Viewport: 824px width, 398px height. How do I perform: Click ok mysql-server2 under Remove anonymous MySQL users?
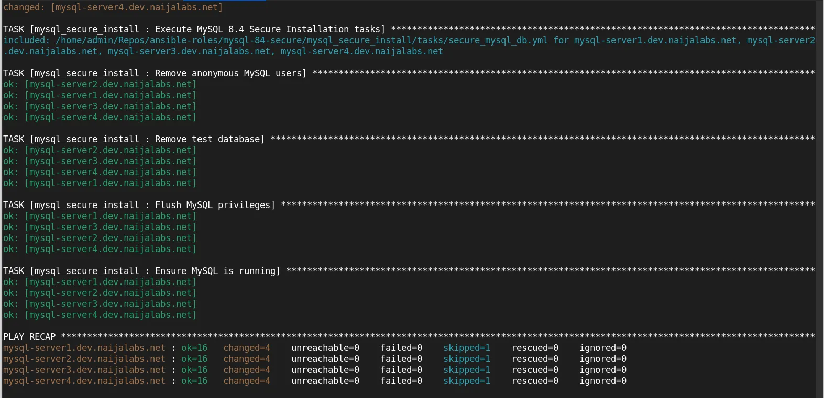tap(100, 84)
